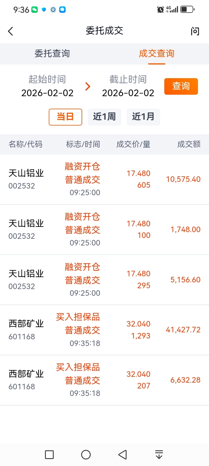Screen dimensions: 209x466
Task: Open the 问 help icon
Action: click(195, 31)
